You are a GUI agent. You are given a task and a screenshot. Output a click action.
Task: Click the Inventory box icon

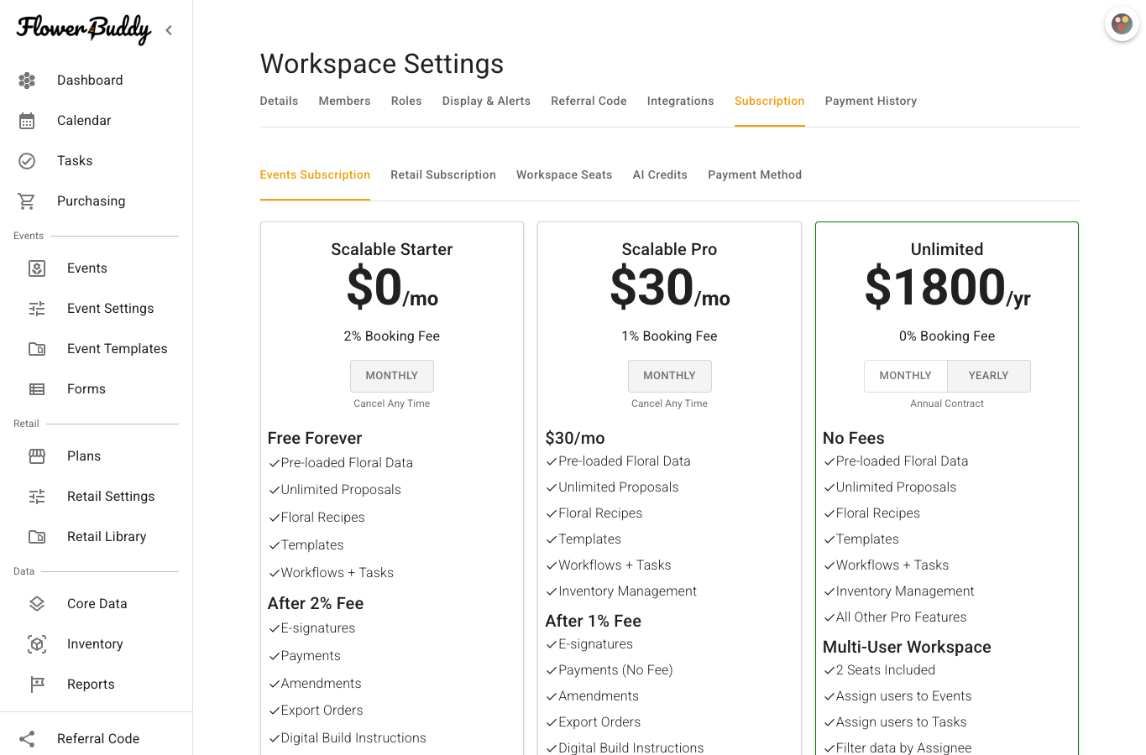point(37,644)
